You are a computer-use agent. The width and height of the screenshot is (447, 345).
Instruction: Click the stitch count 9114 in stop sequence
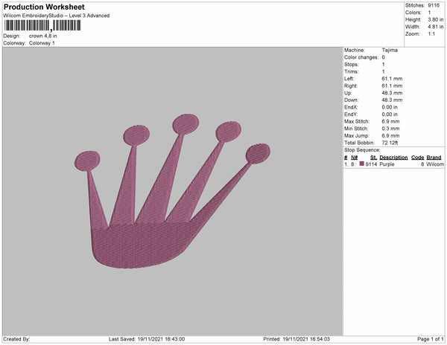(x=371, y=164)
